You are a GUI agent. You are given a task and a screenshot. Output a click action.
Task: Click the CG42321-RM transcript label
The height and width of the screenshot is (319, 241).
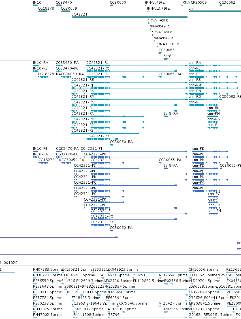(x=83, y=97)
